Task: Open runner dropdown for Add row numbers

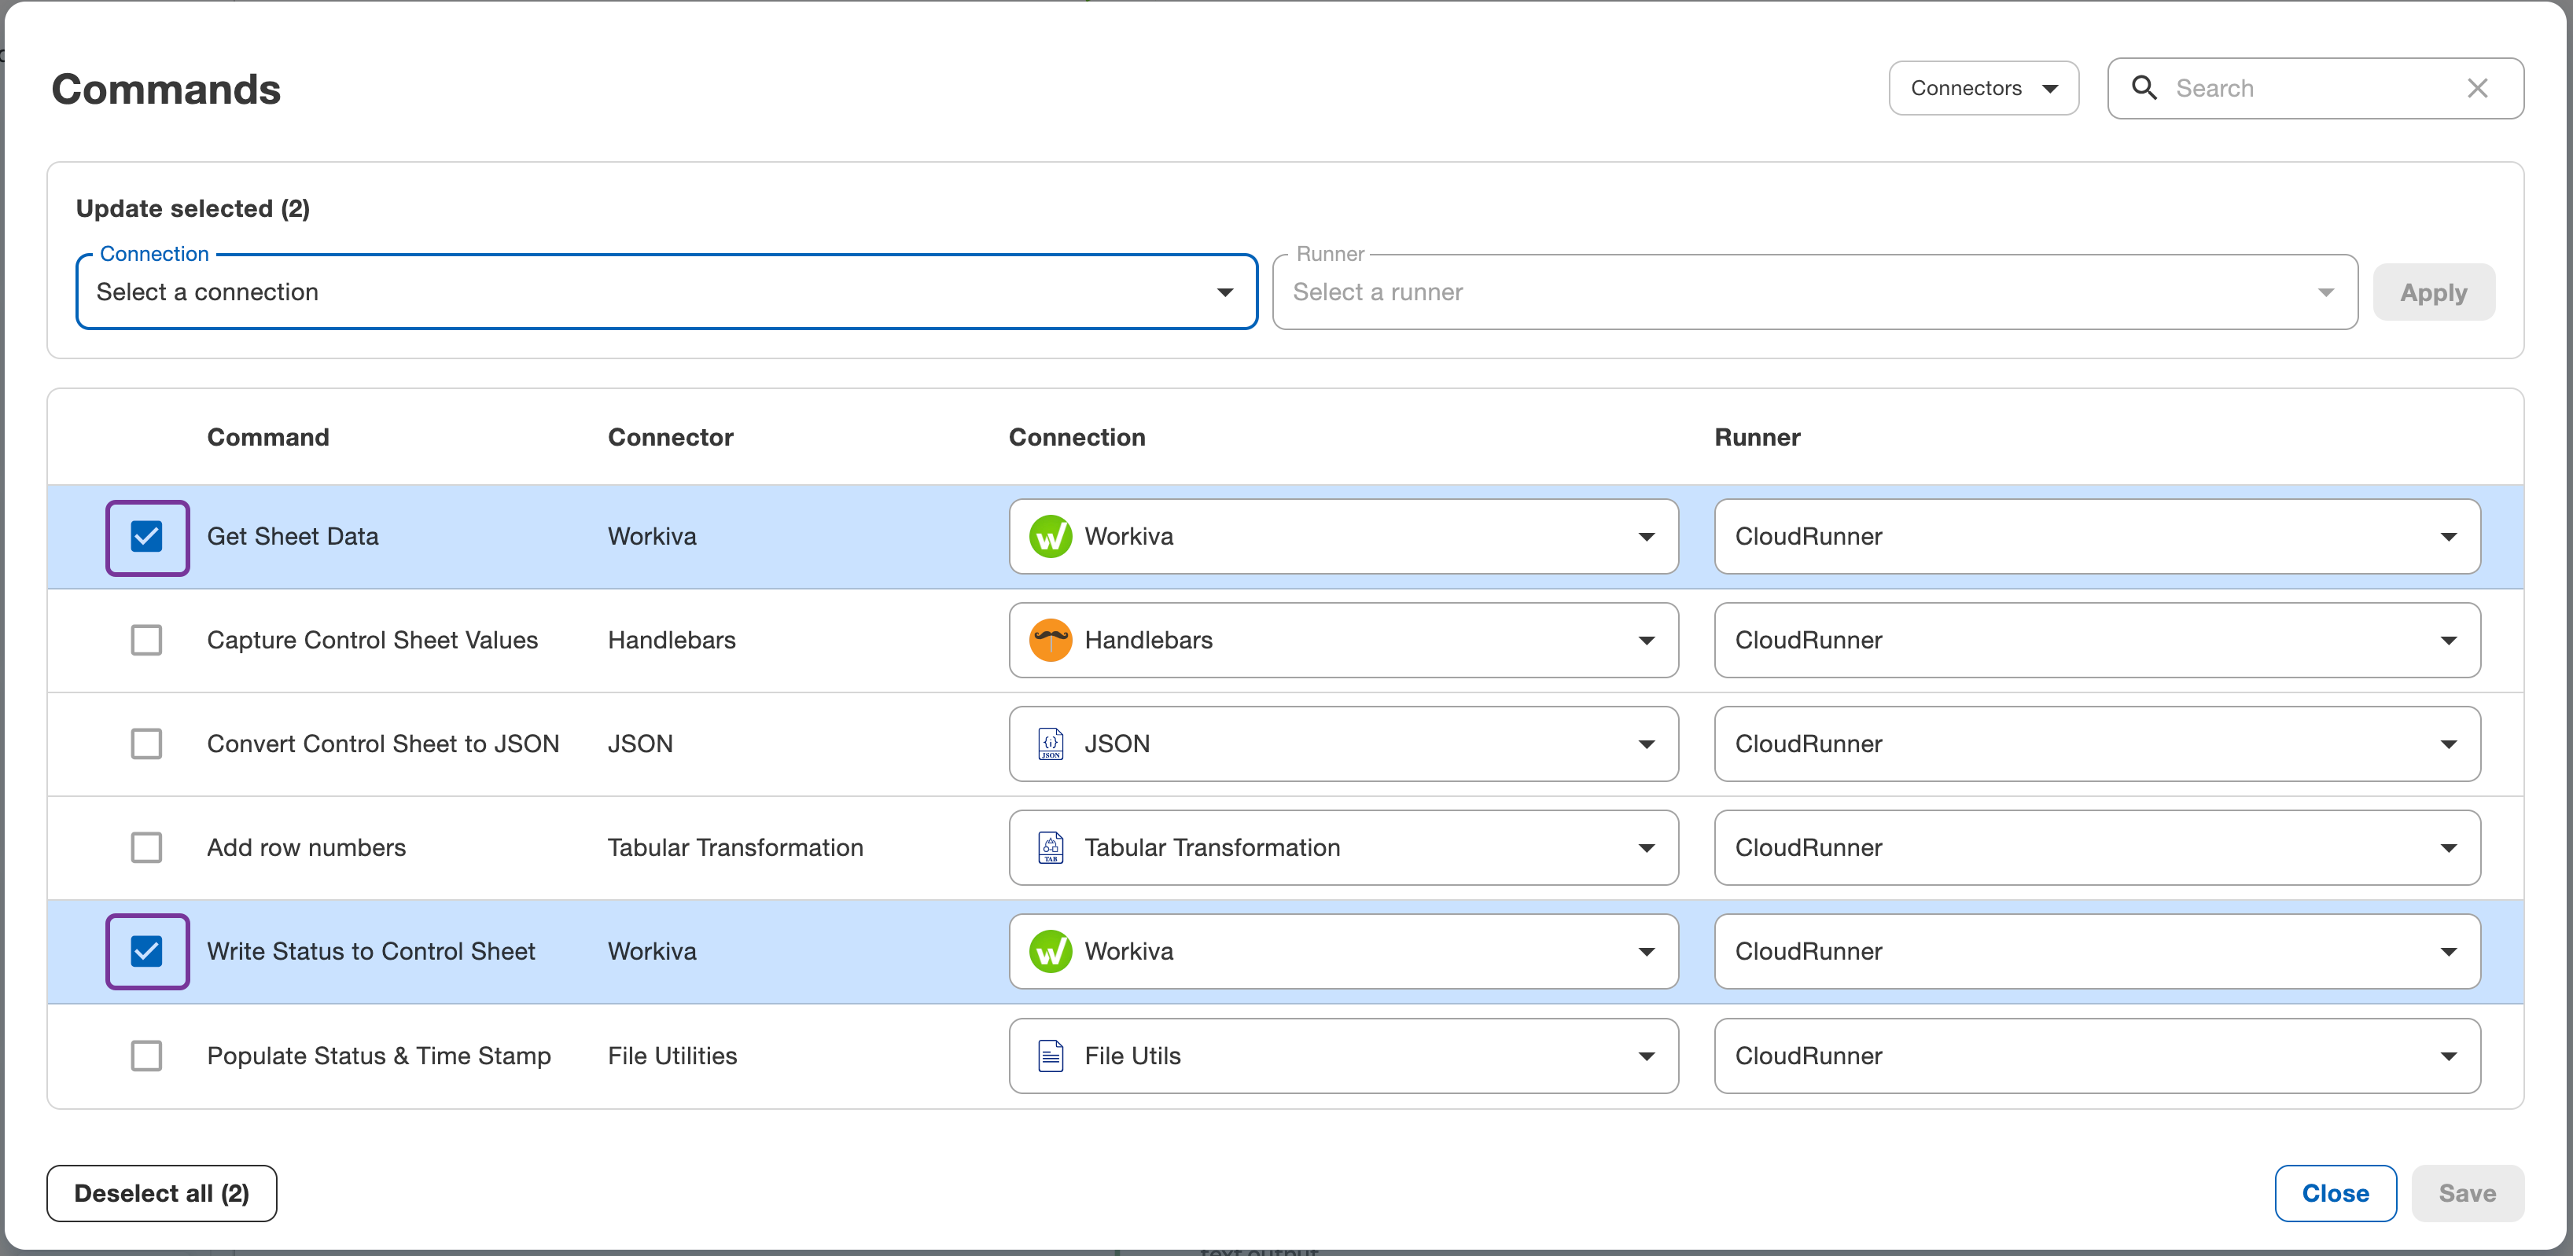Action: coord(2097,847)
